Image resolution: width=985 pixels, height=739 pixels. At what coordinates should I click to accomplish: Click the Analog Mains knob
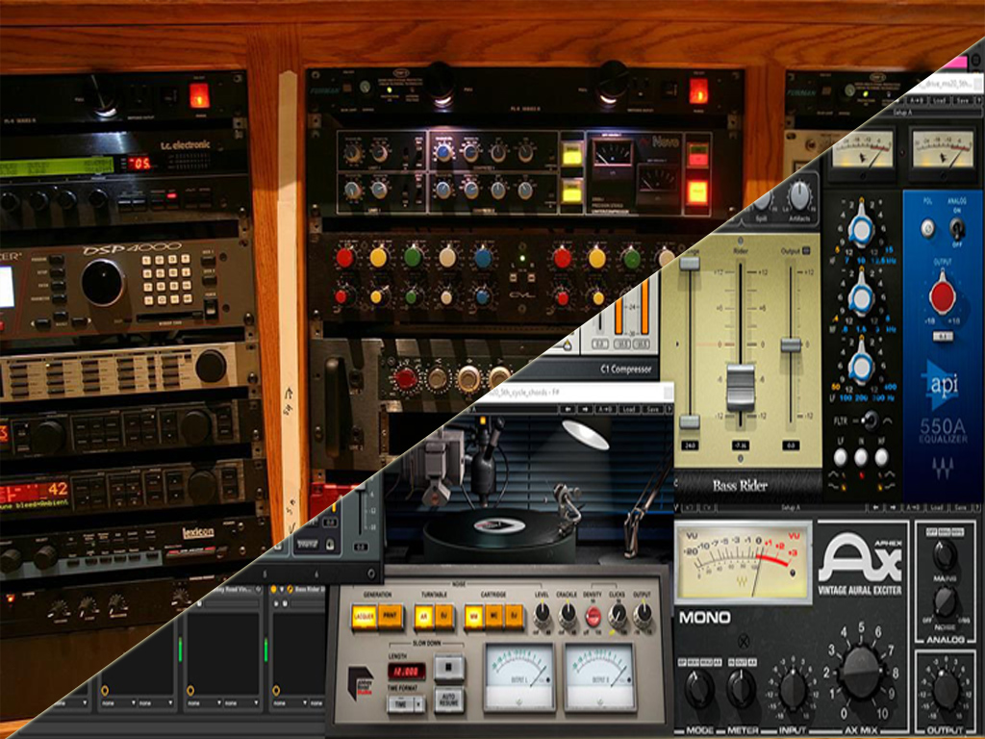945,554
